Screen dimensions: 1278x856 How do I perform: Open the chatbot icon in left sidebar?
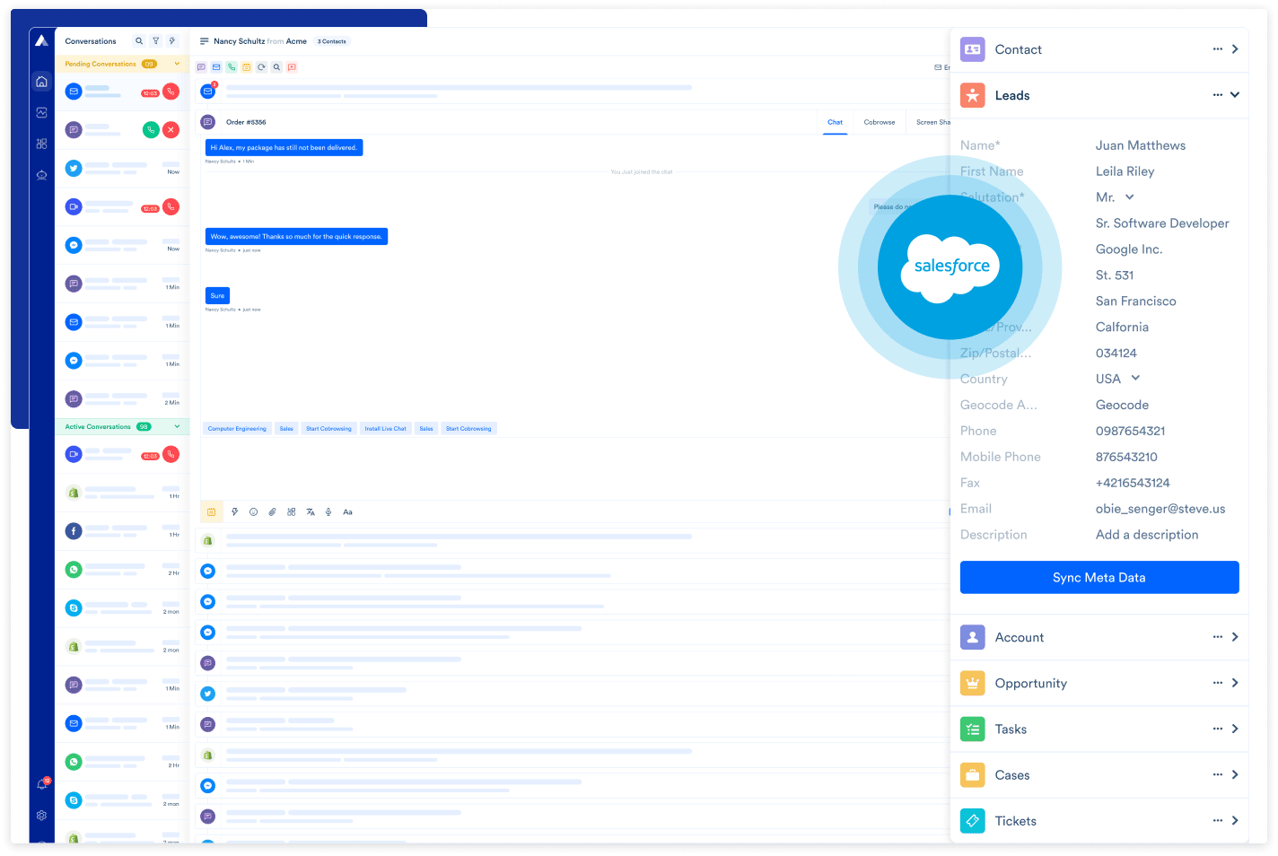[x=41, y=175]
